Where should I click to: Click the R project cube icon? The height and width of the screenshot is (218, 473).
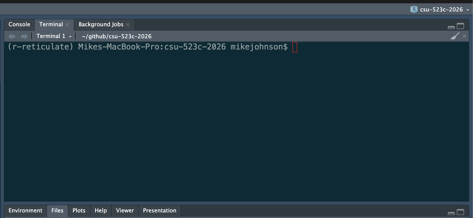(414, 10)
